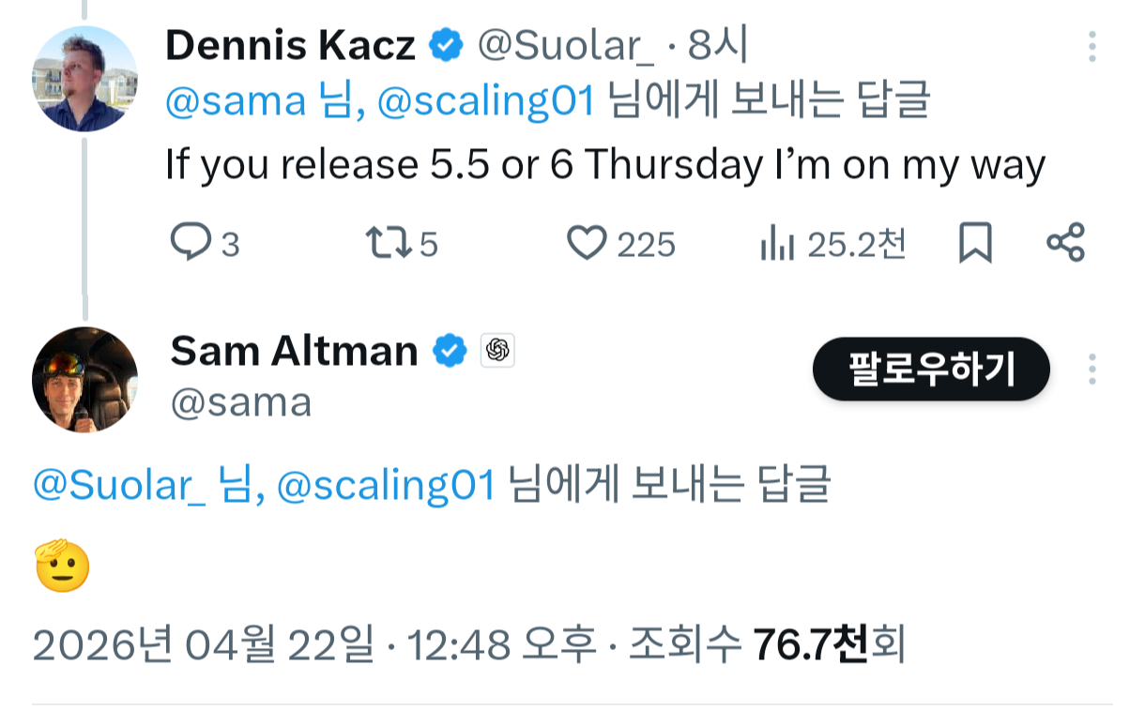View analytics showing 25.2천 views
Screen dimensions: 1145x725
point(777,243)
